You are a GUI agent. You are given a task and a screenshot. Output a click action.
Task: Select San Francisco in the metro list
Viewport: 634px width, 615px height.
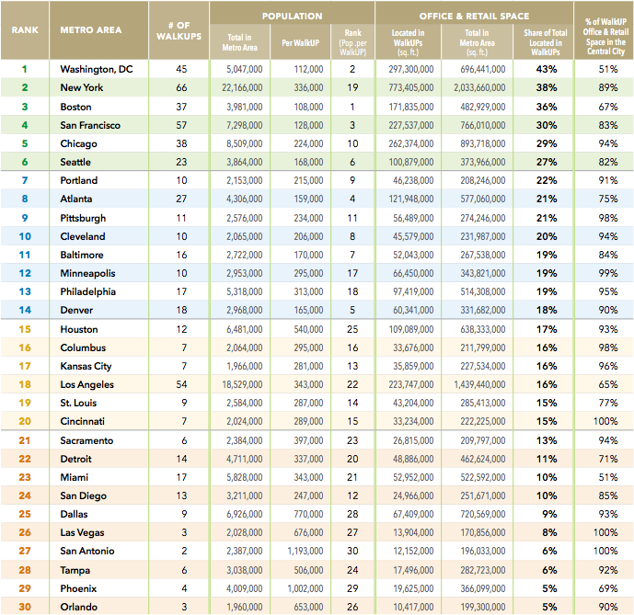90,125
